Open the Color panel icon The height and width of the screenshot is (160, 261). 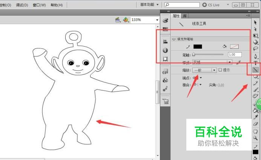165,20
